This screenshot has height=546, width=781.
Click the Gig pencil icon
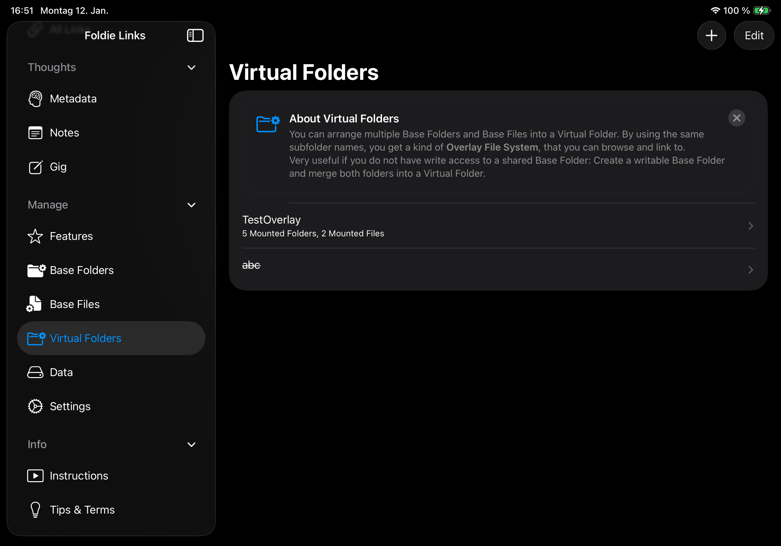(x=35, y=167)
